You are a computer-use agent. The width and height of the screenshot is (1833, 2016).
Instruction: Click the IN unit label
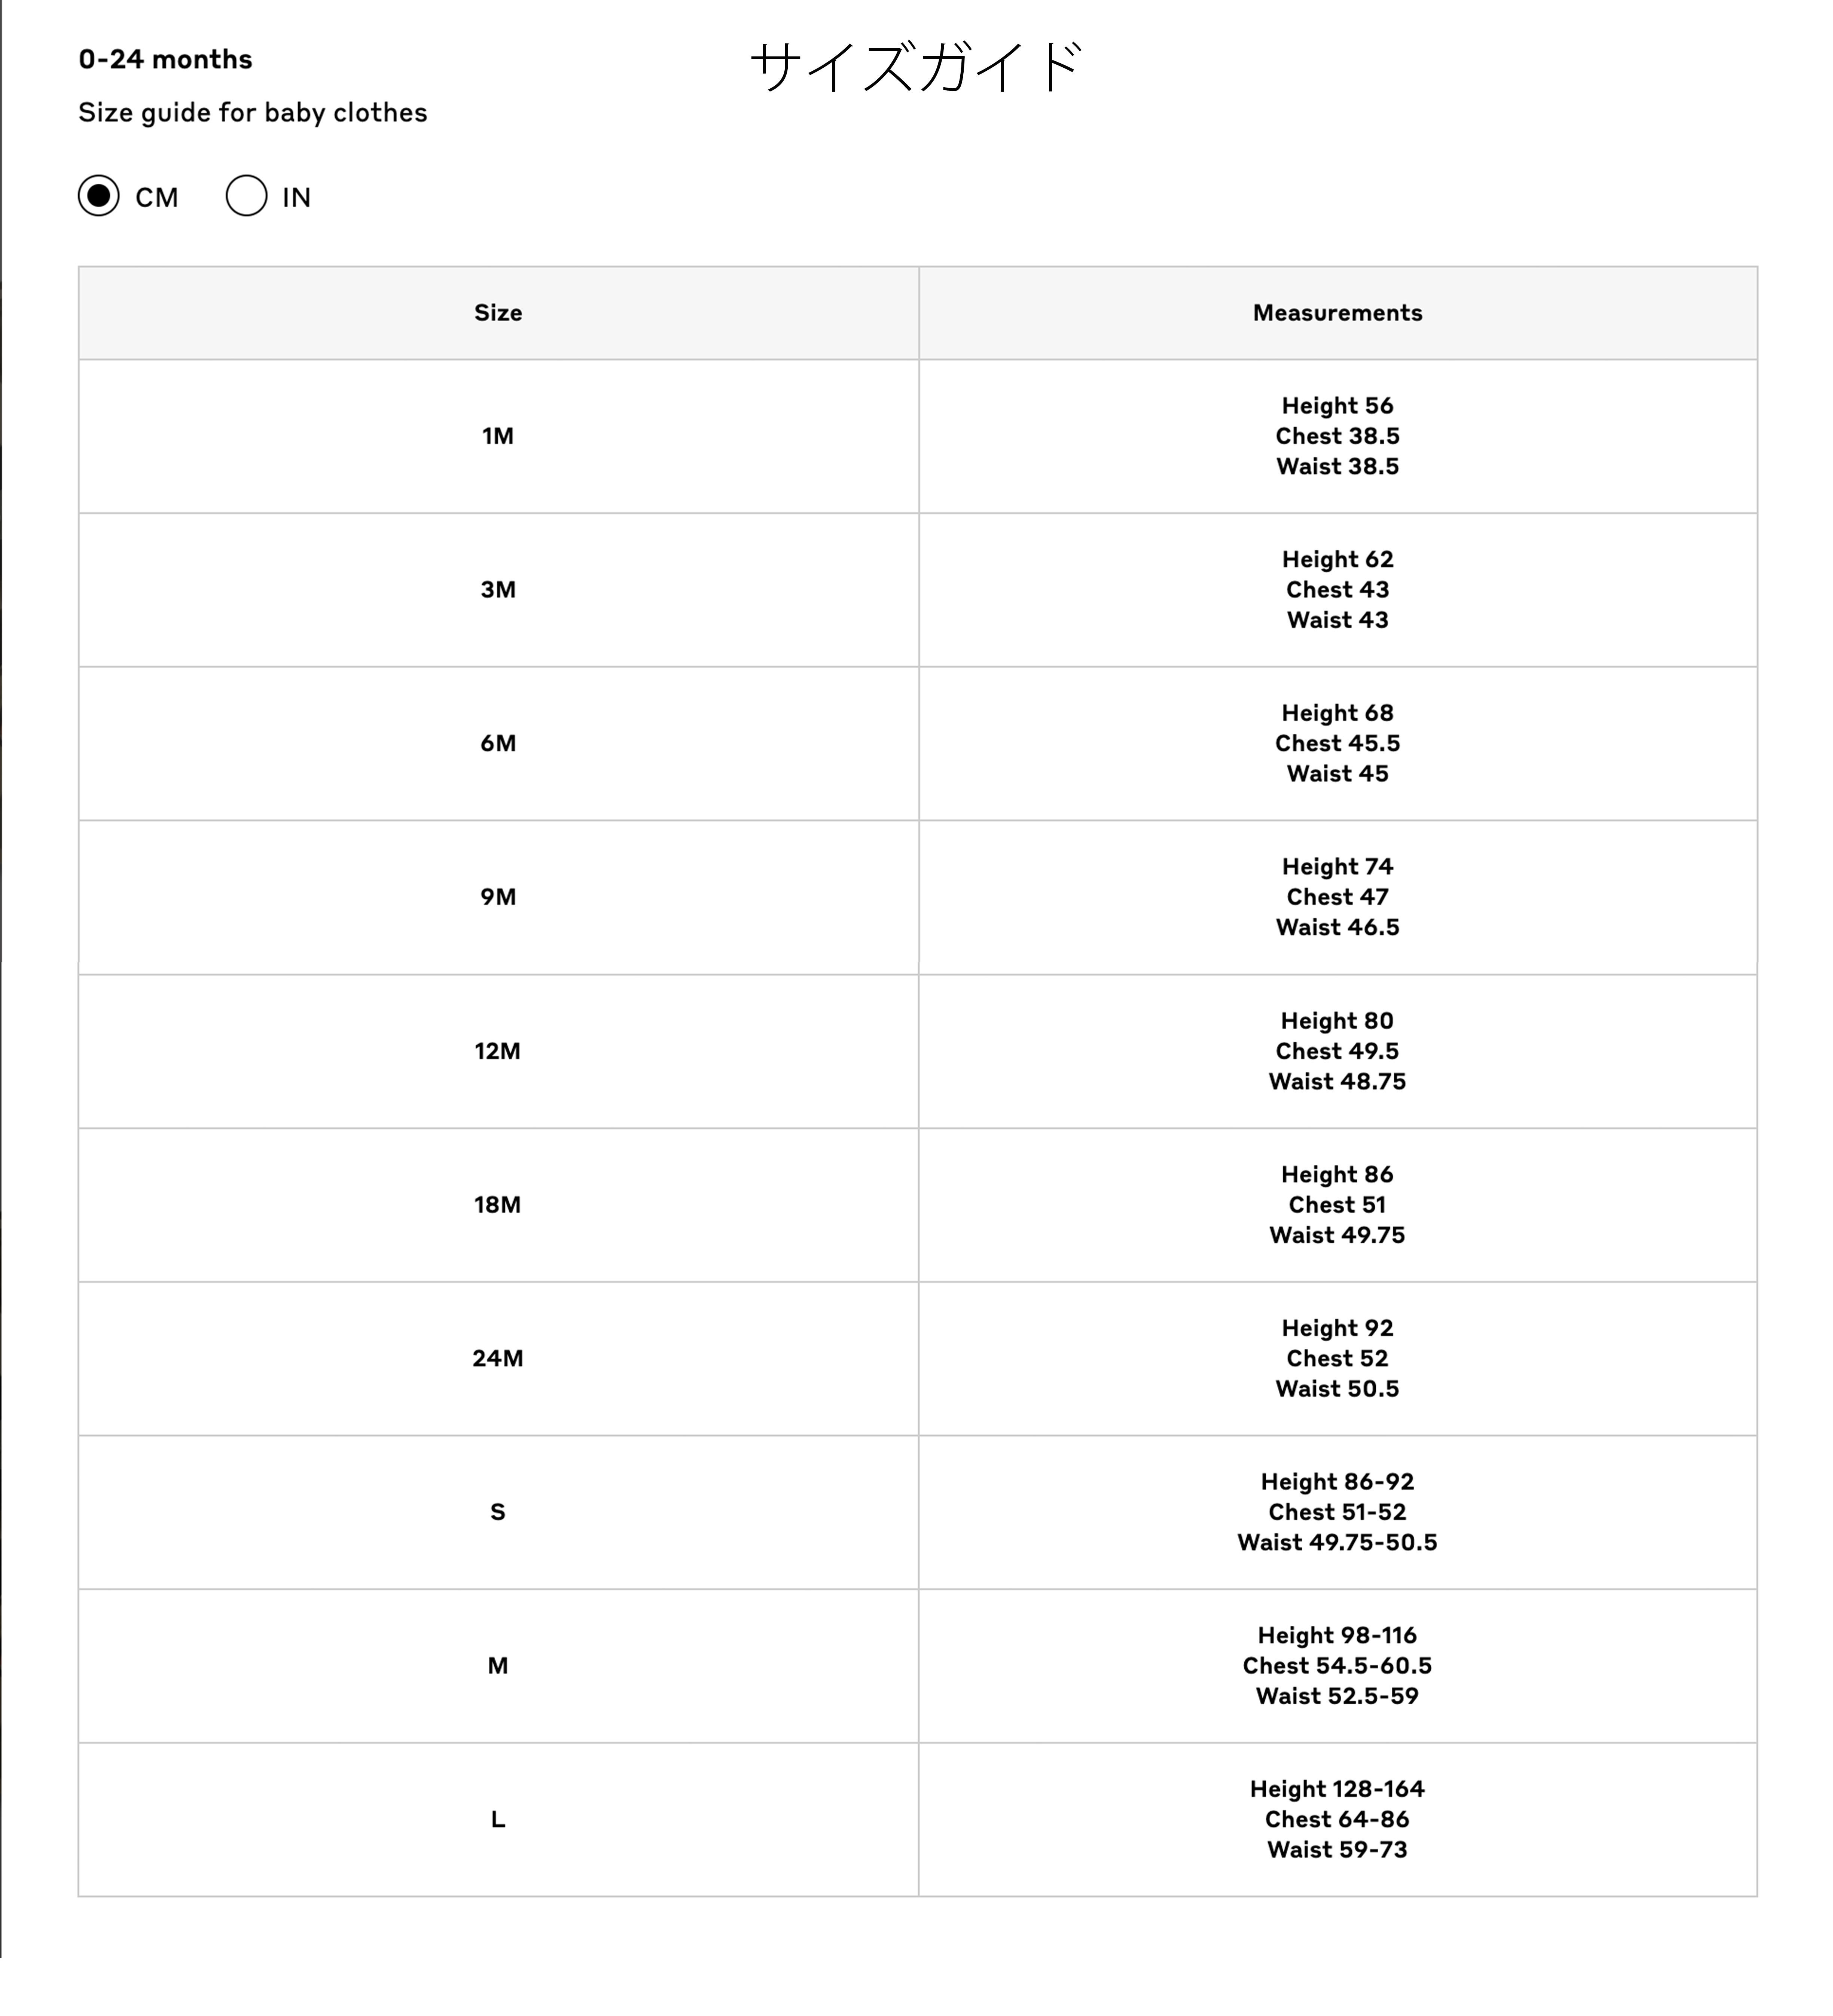tap(296, 198)
